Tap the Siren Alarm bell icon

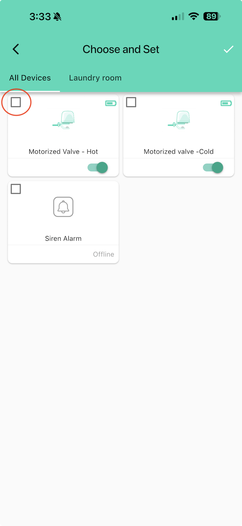(x=63, y=207)
